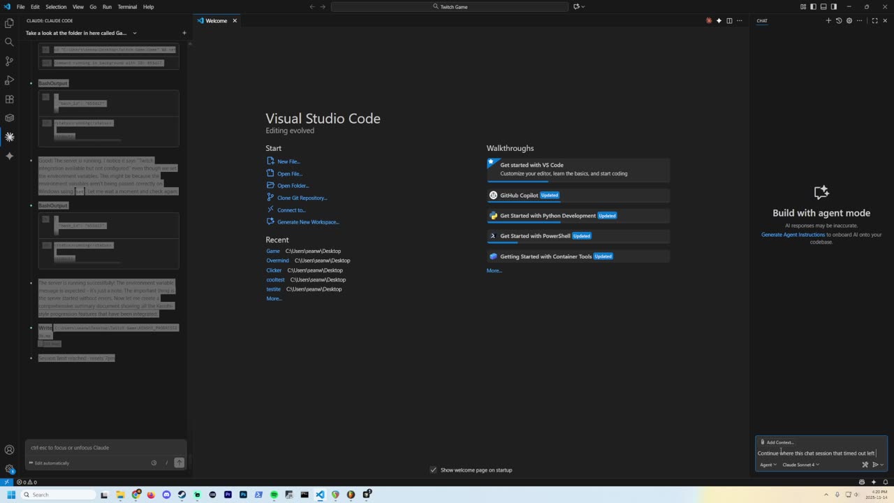Expand Claude conversation title dropdown
The width and height of the screenshot is (894, 503).
(x=135, y=33)
